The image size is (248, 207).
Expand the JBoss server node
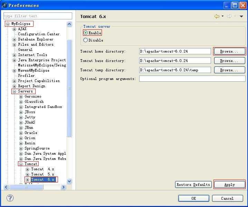21,112
